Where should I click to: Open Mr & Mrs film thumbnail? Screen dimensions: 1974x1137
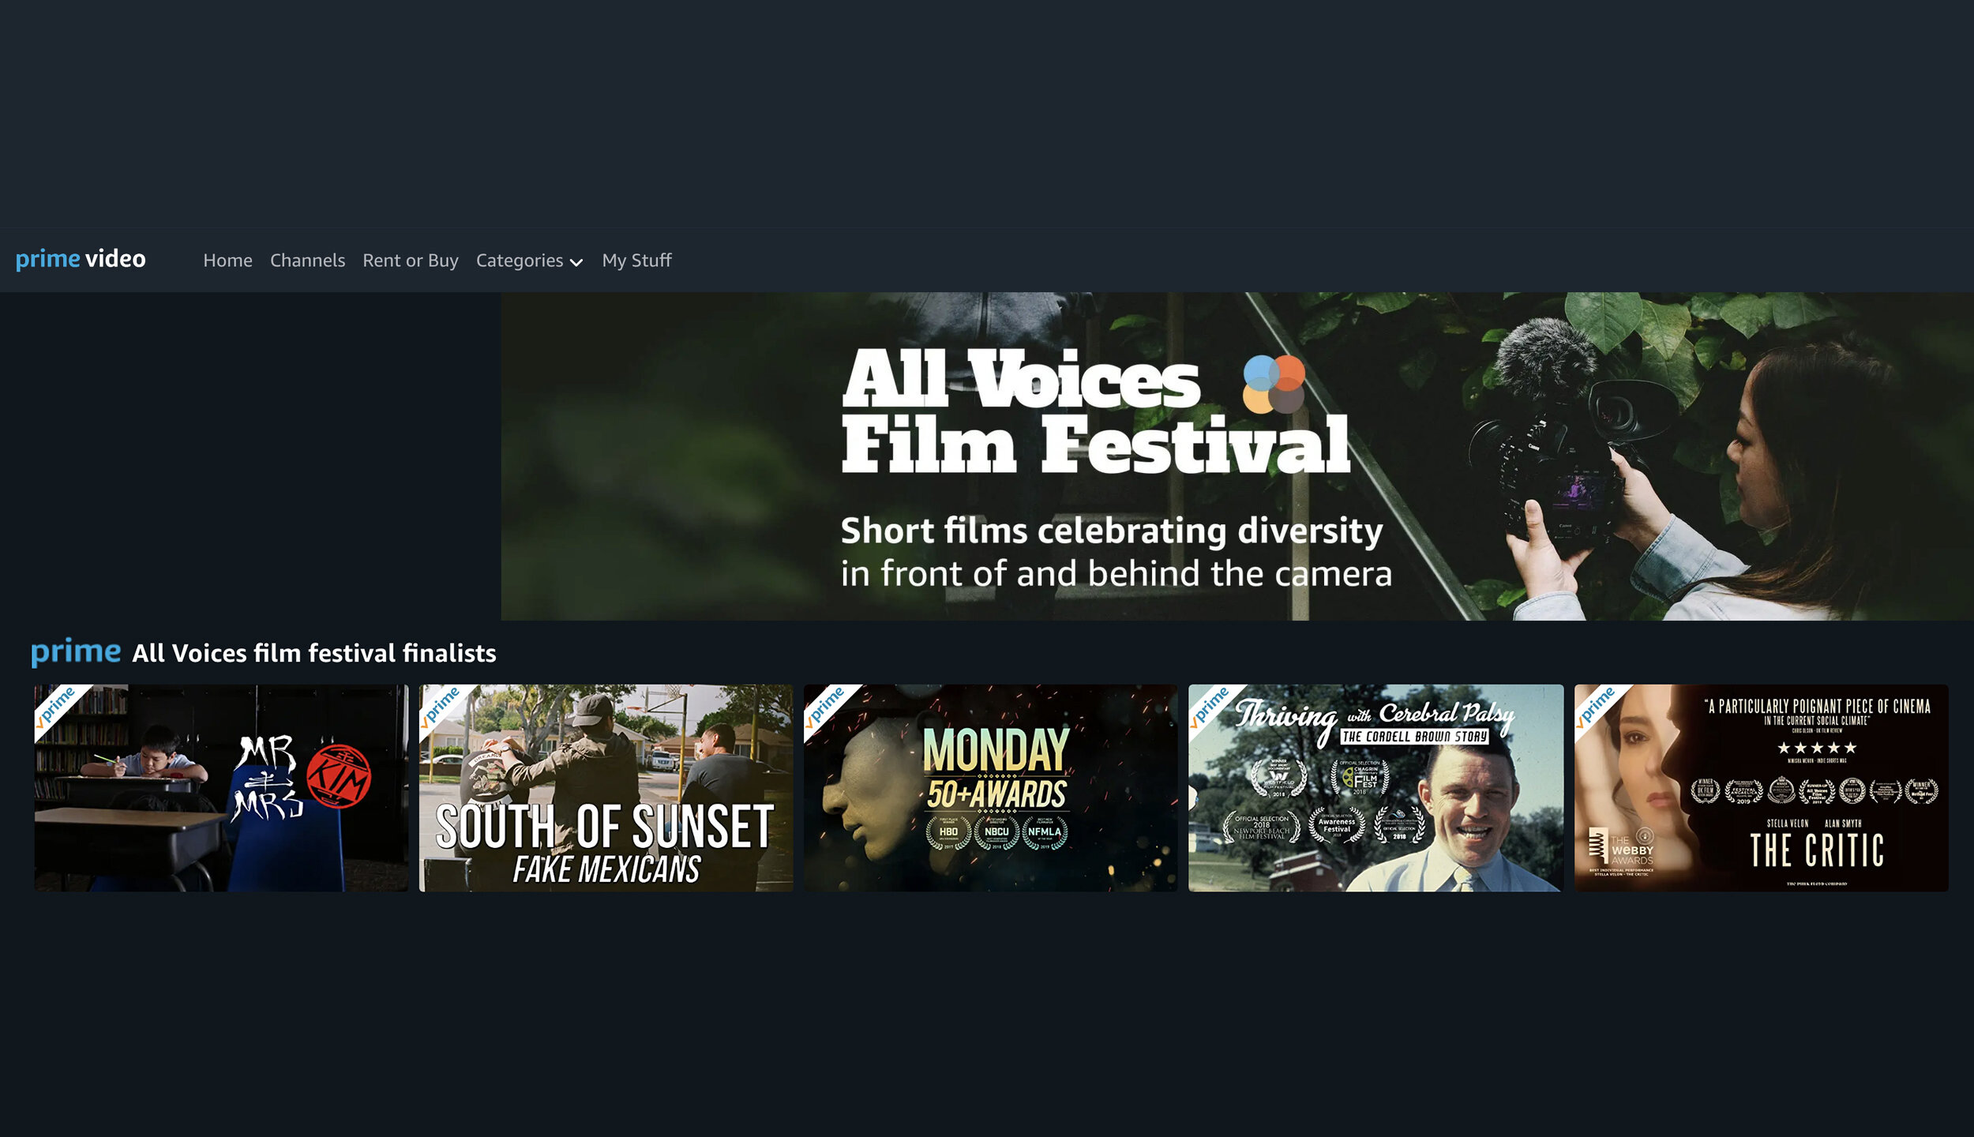(218, 787)
